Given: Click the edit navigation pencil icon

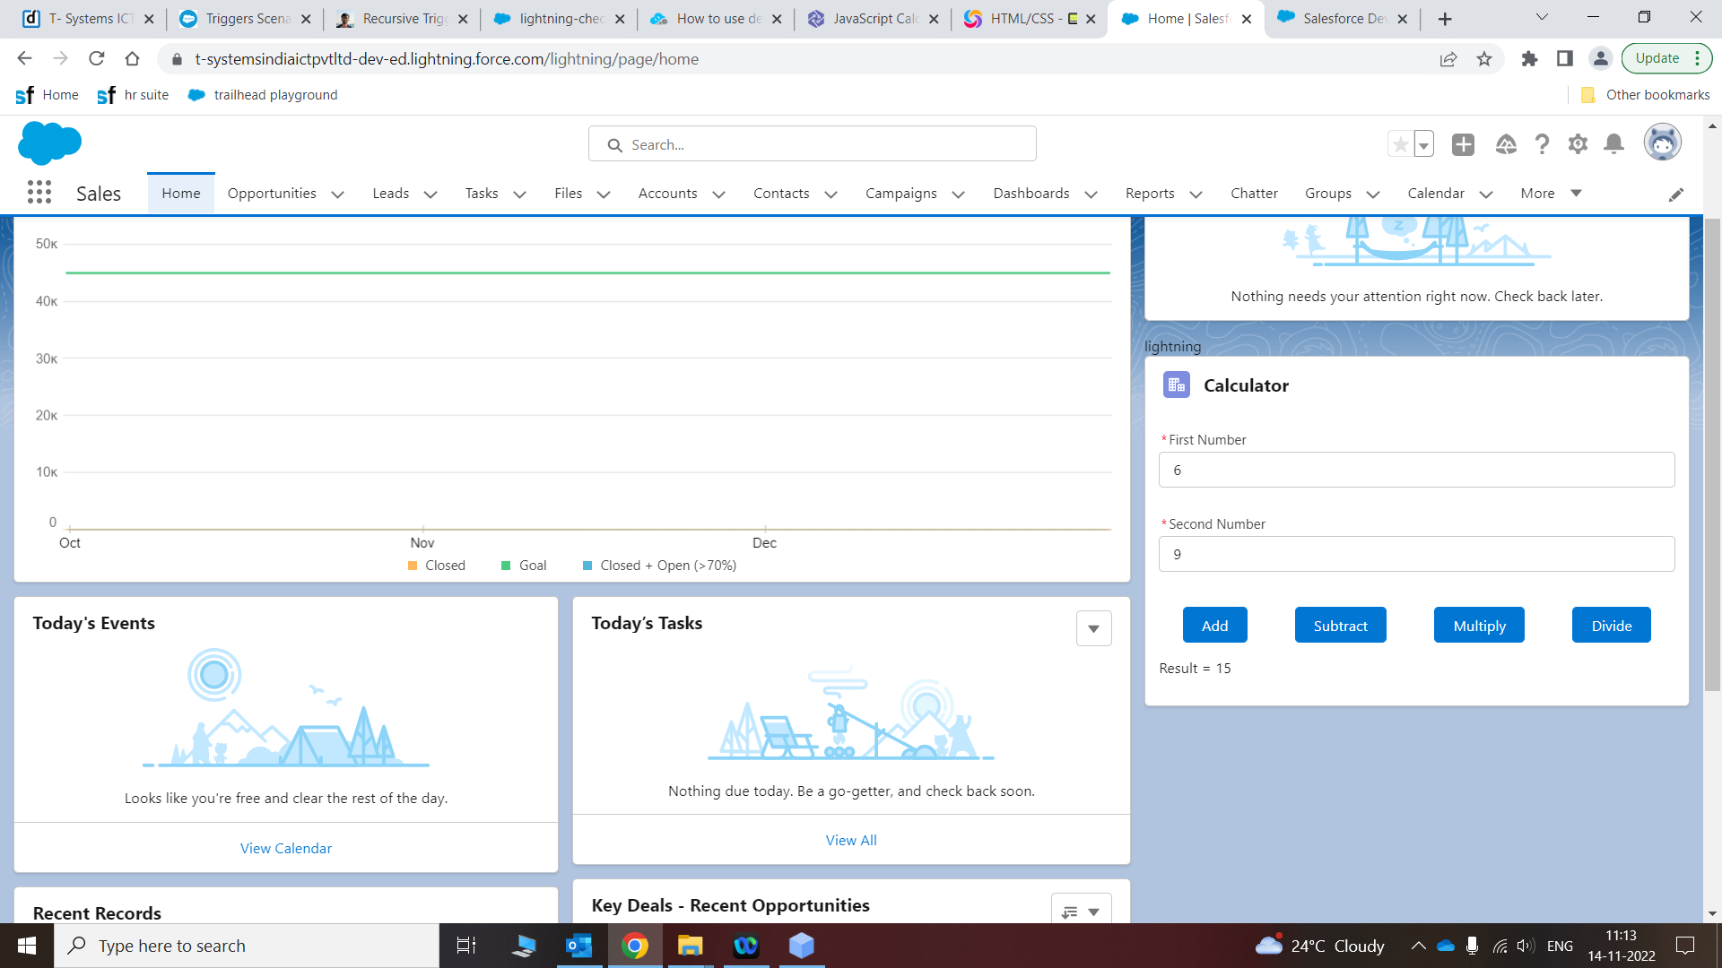Looking at the screenshot, I should coord(1675,194).
